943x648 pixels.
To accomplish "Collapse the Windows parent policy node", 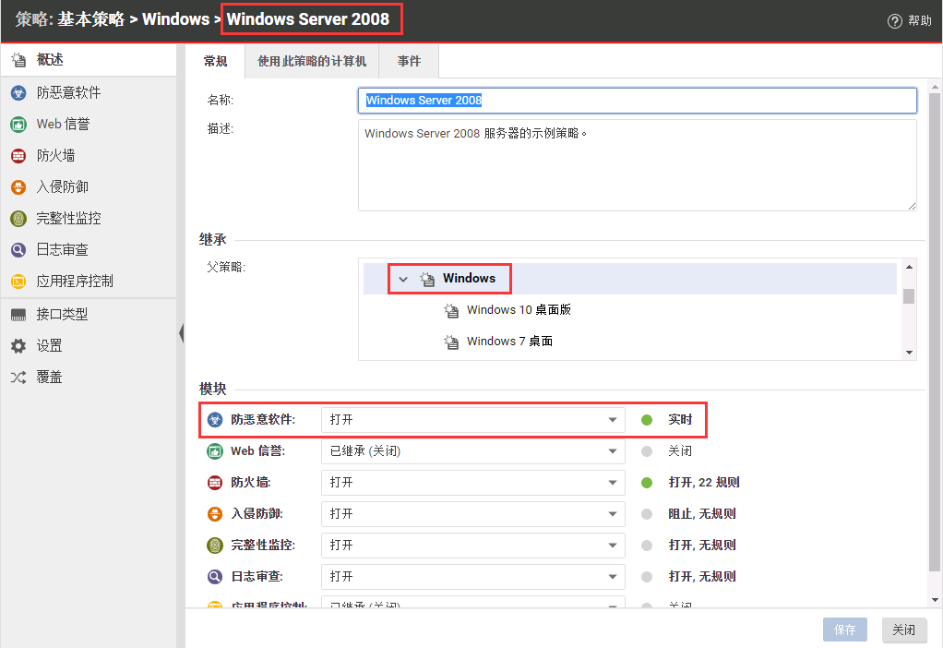I will click(x=403, y=279).
